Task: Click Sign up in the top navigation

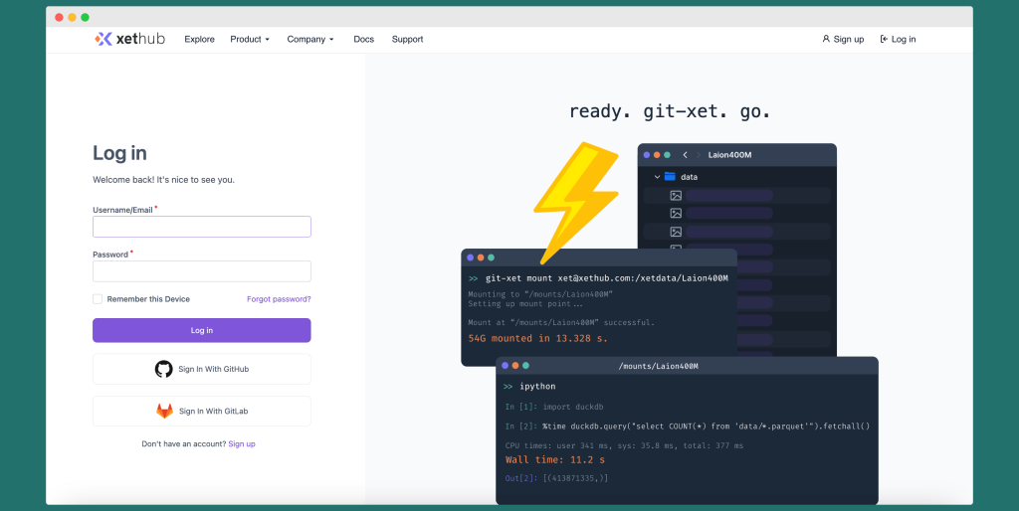Action: [843, 39]
